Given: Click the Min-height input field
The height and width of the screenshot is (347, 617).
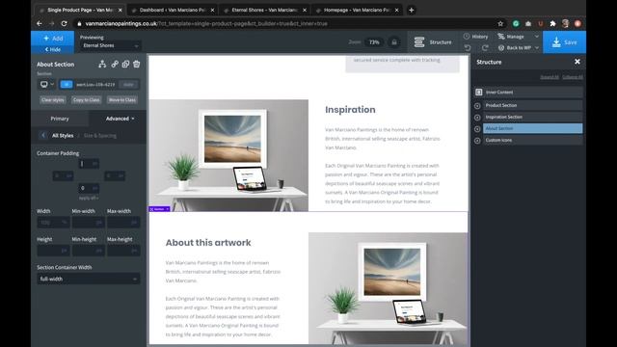Looking at the screenshot, I should click(x=88, y=251).
